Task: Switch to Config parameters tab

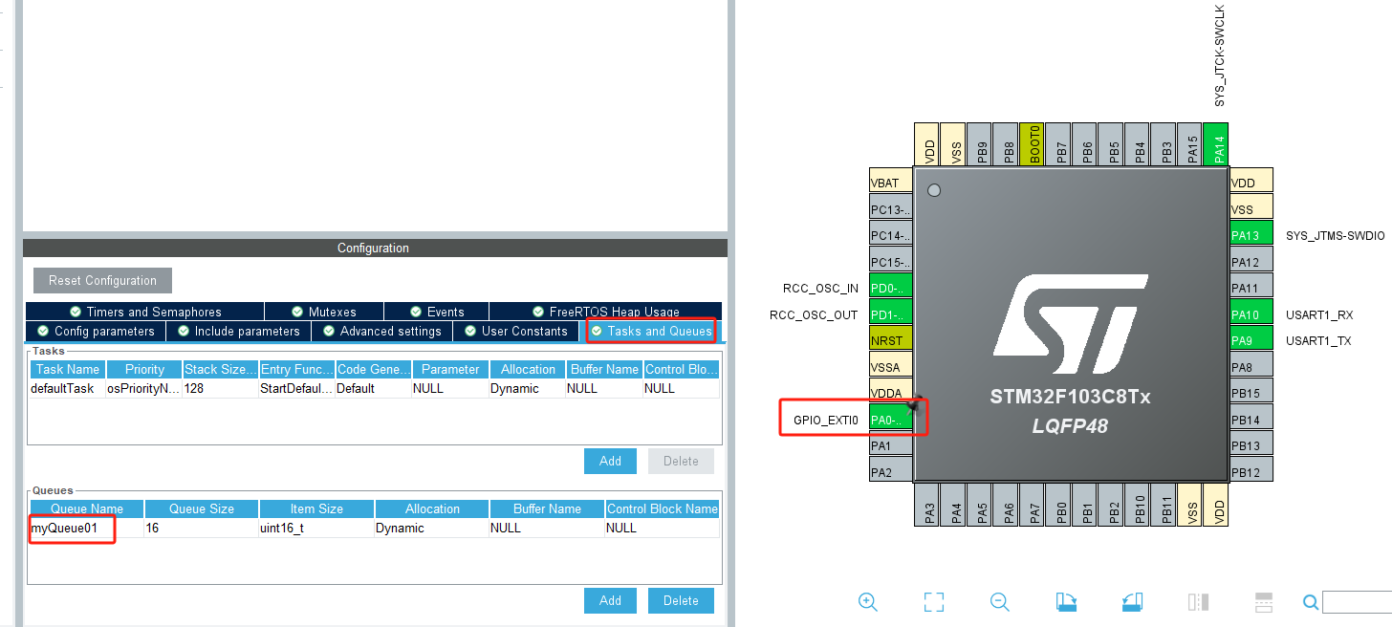Action: click(97, 331)
